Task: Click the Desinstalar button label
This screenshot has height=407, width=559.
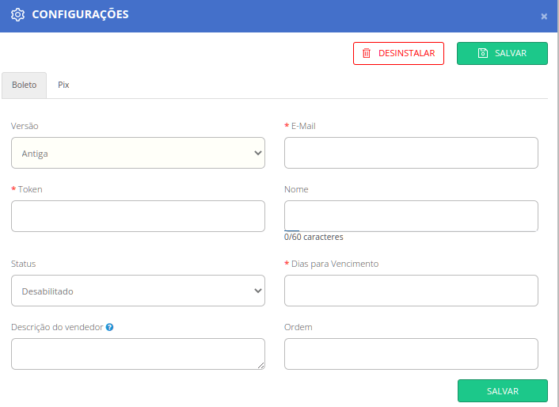Action: (x=407, y=53)
